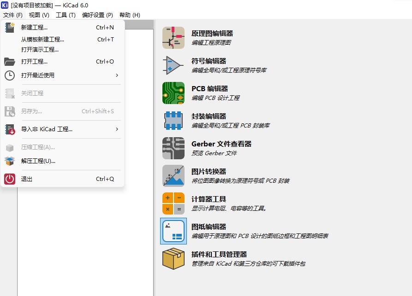The width and height of the screenshot is (412, 296).
Task: Click the 解压工程 open box icon
Action: point(10,161)
